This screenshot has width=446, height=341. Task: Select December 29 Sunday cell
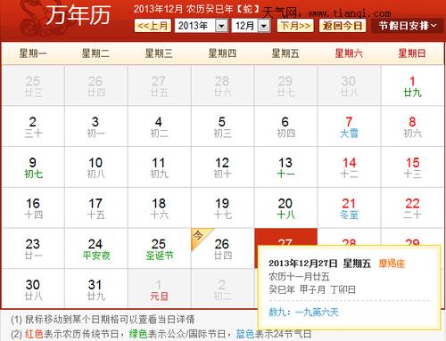412,237
